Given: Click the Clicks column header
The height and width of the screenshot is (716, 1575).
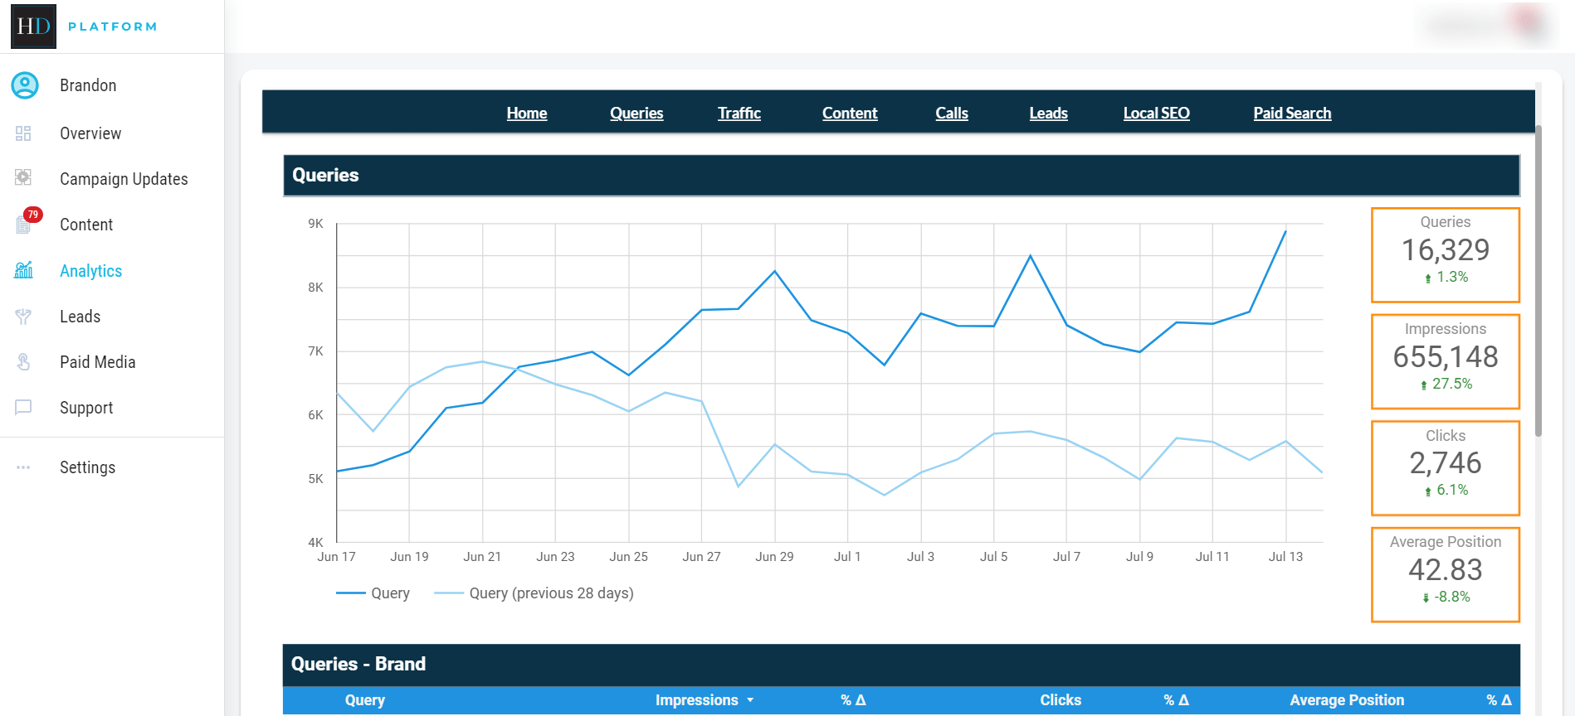Looking at the screenshot, I should point(1061,700).
